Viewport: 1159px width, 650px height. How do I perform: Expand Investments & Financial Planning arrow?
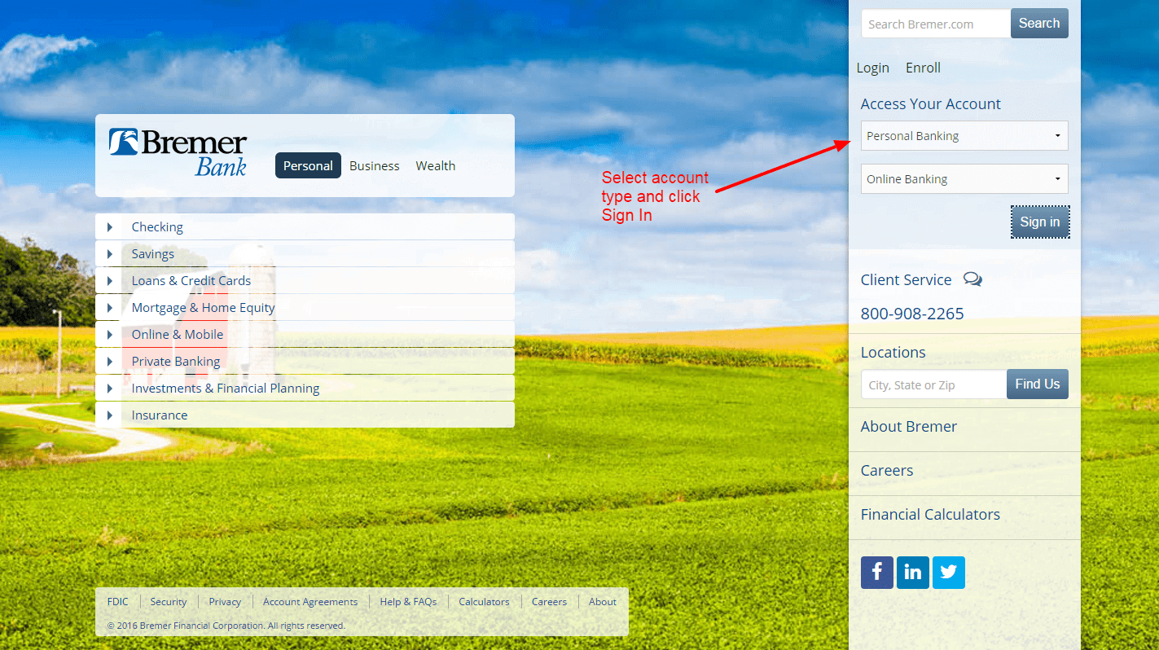tap(110, 389)
